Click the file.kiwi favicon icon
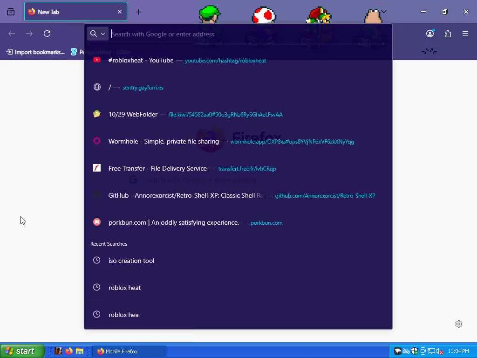The height and width of the screenshot is (358, 477). 97,114
